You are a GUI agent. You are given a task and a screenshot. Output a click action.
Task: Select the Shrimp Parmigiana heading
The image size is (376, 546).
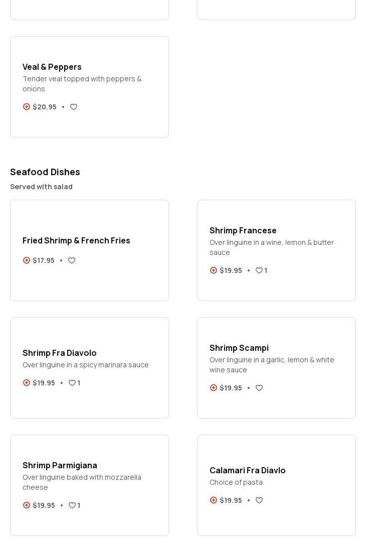click(60, 465)
